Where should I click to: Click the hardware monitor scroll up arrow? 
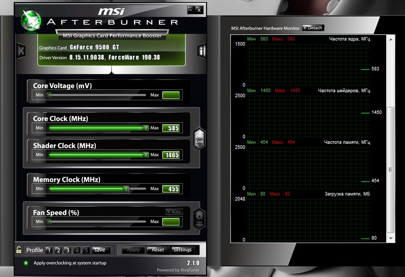(x=391, y=39)
